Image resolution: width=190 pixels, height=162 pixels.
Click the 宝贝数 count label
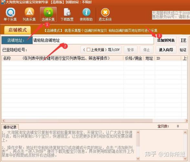click(x=163, y=126)
